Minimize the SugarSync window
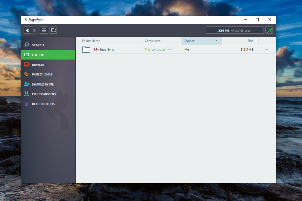 click(x=245, y=19)
